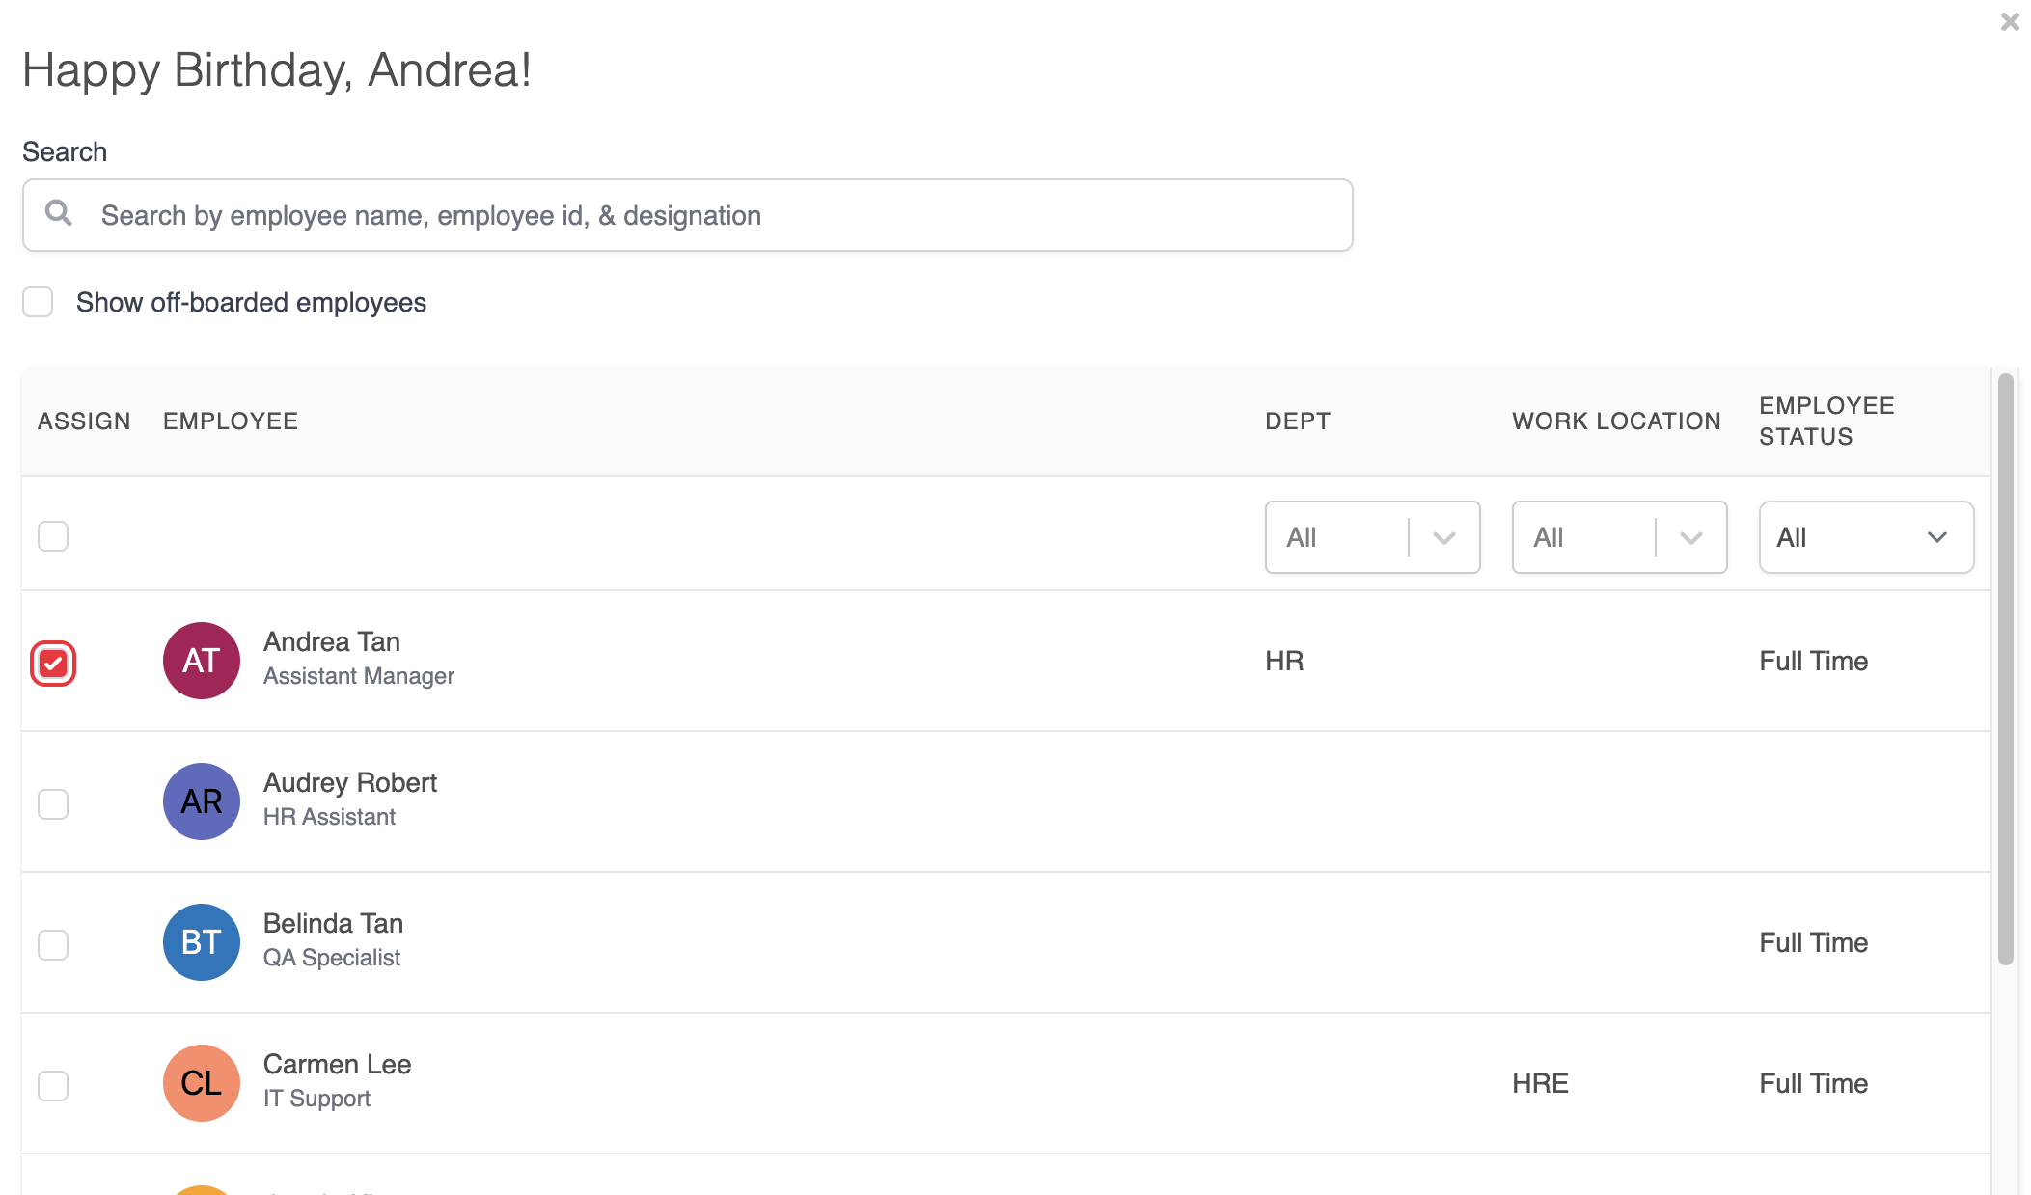
Task: Focus the employee search input field
Action: point(714,215)
